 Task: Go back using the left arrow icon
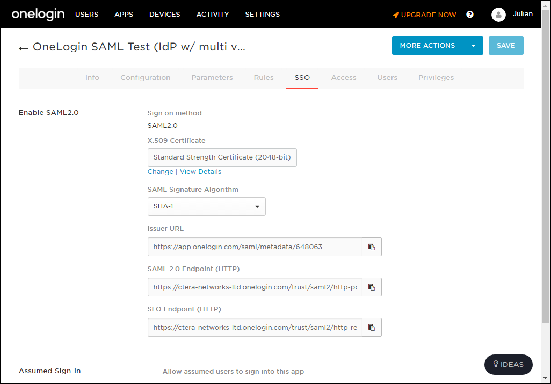pyautogui.click(x=24, y=48)
